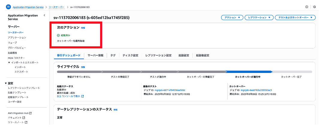Screen dimensions: 324x130
Task: Switch to the 起動後設定 tab
Action: pyautogui.click(x=203, y=55)
